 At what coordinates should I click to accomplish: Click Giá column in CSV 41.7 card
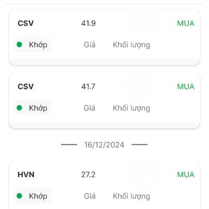90,108
